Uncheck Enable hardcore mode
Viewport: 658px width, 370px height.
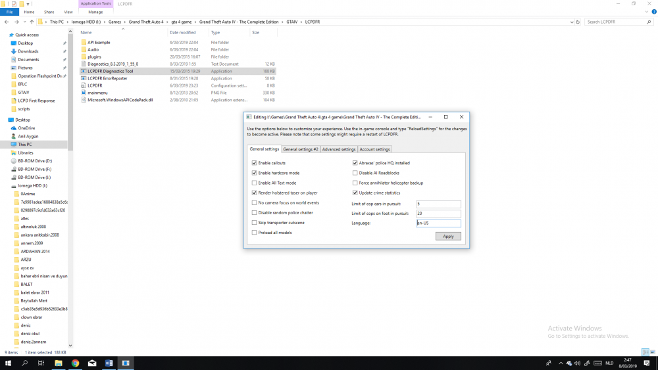coord(254,173)
